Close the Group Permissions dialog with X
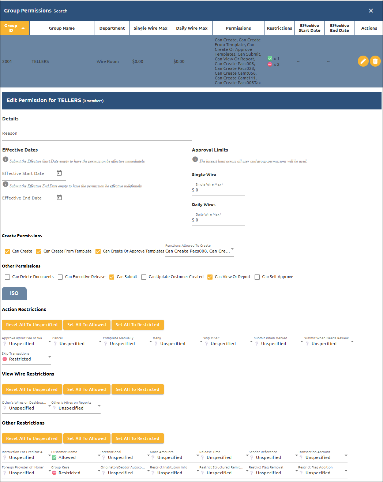 pos(371,11)
